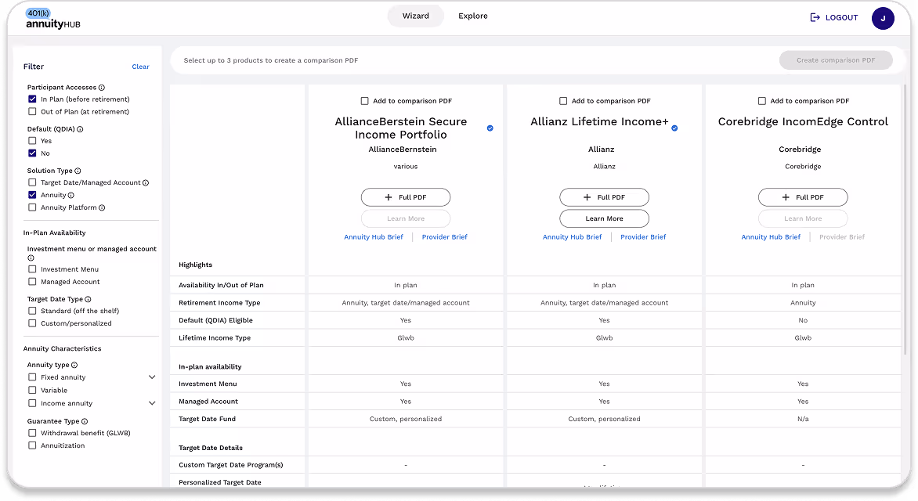The height and width of the screenshot is (501, 918).
Task: Click the 'Lifetime Income Type' row label
Action: pyautogui.click(x=215, y=337)
